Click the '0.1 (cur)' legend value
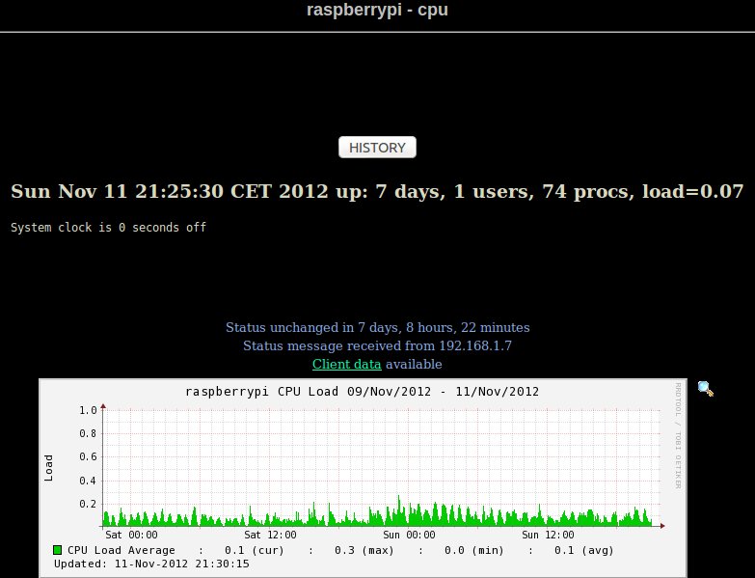The height and width of the screenshot is (578, 755). tap(255, 550)
